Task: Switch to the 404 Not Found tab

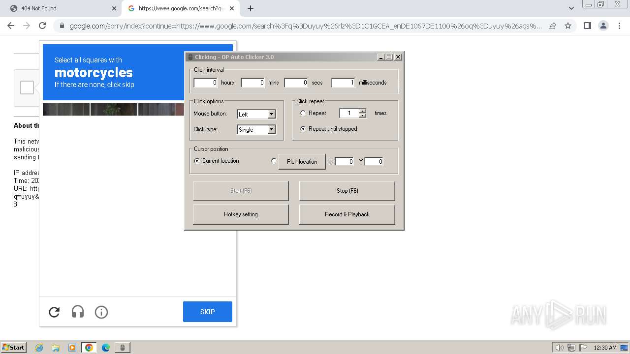Action: click(62, 8)
